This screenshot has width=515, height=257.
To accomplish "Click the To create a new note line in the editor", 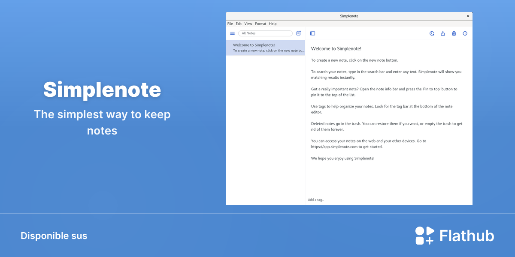I will (354, 60).
